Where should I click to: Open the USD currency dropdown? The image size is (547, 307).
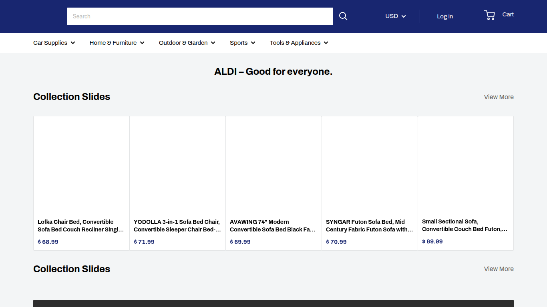pos(395,16)
